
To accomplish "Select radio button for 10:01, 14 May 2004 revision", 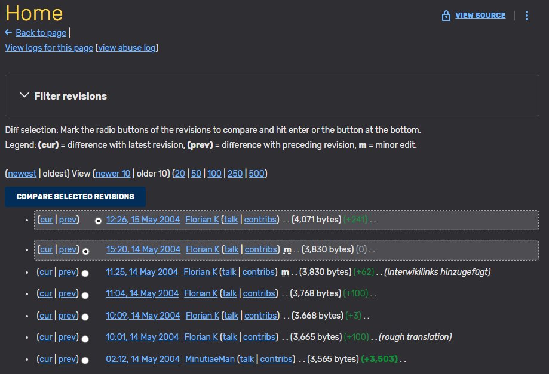I will pos(85,339).
